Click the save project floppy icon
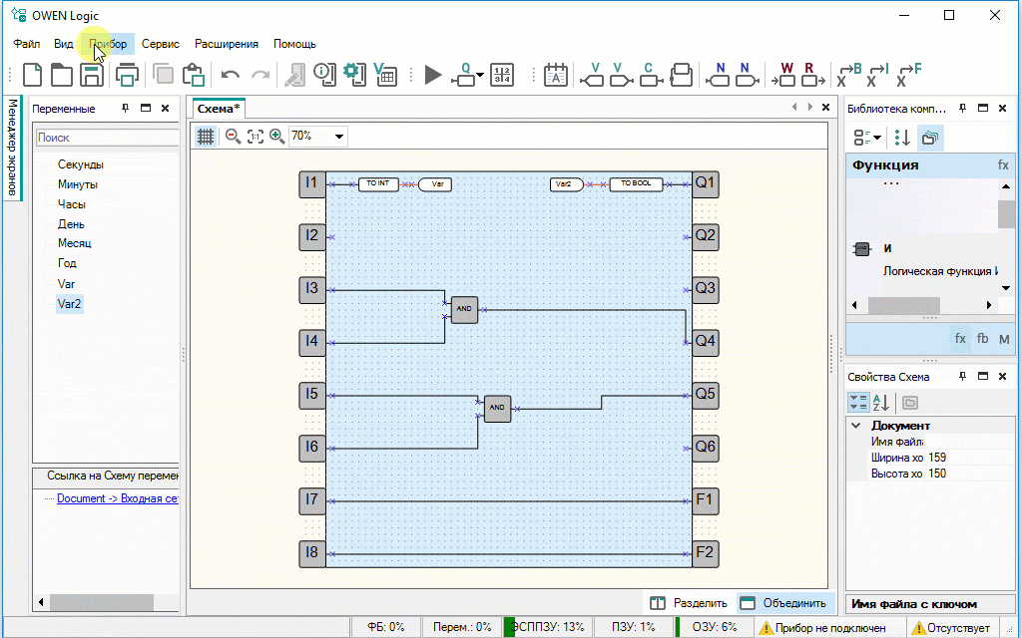The height and width of the screenshot is (638, 1022). click(91, 75)
